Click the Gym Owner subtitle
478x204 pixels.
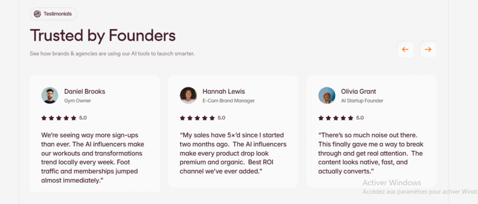[77, 101]
